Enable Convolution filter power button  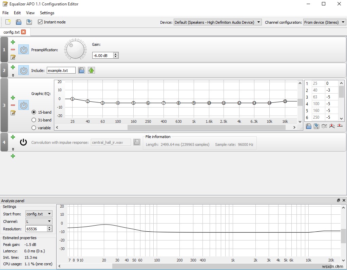coord(23,142)
